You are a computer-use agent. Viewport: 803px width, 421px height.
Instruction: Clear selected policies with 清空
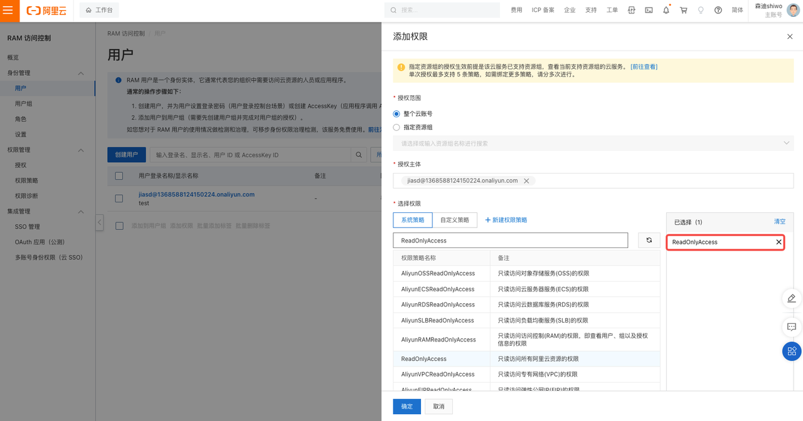point(779,222)
